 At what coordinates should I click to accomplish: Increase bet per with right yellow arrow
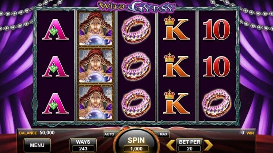coord(208,145)
